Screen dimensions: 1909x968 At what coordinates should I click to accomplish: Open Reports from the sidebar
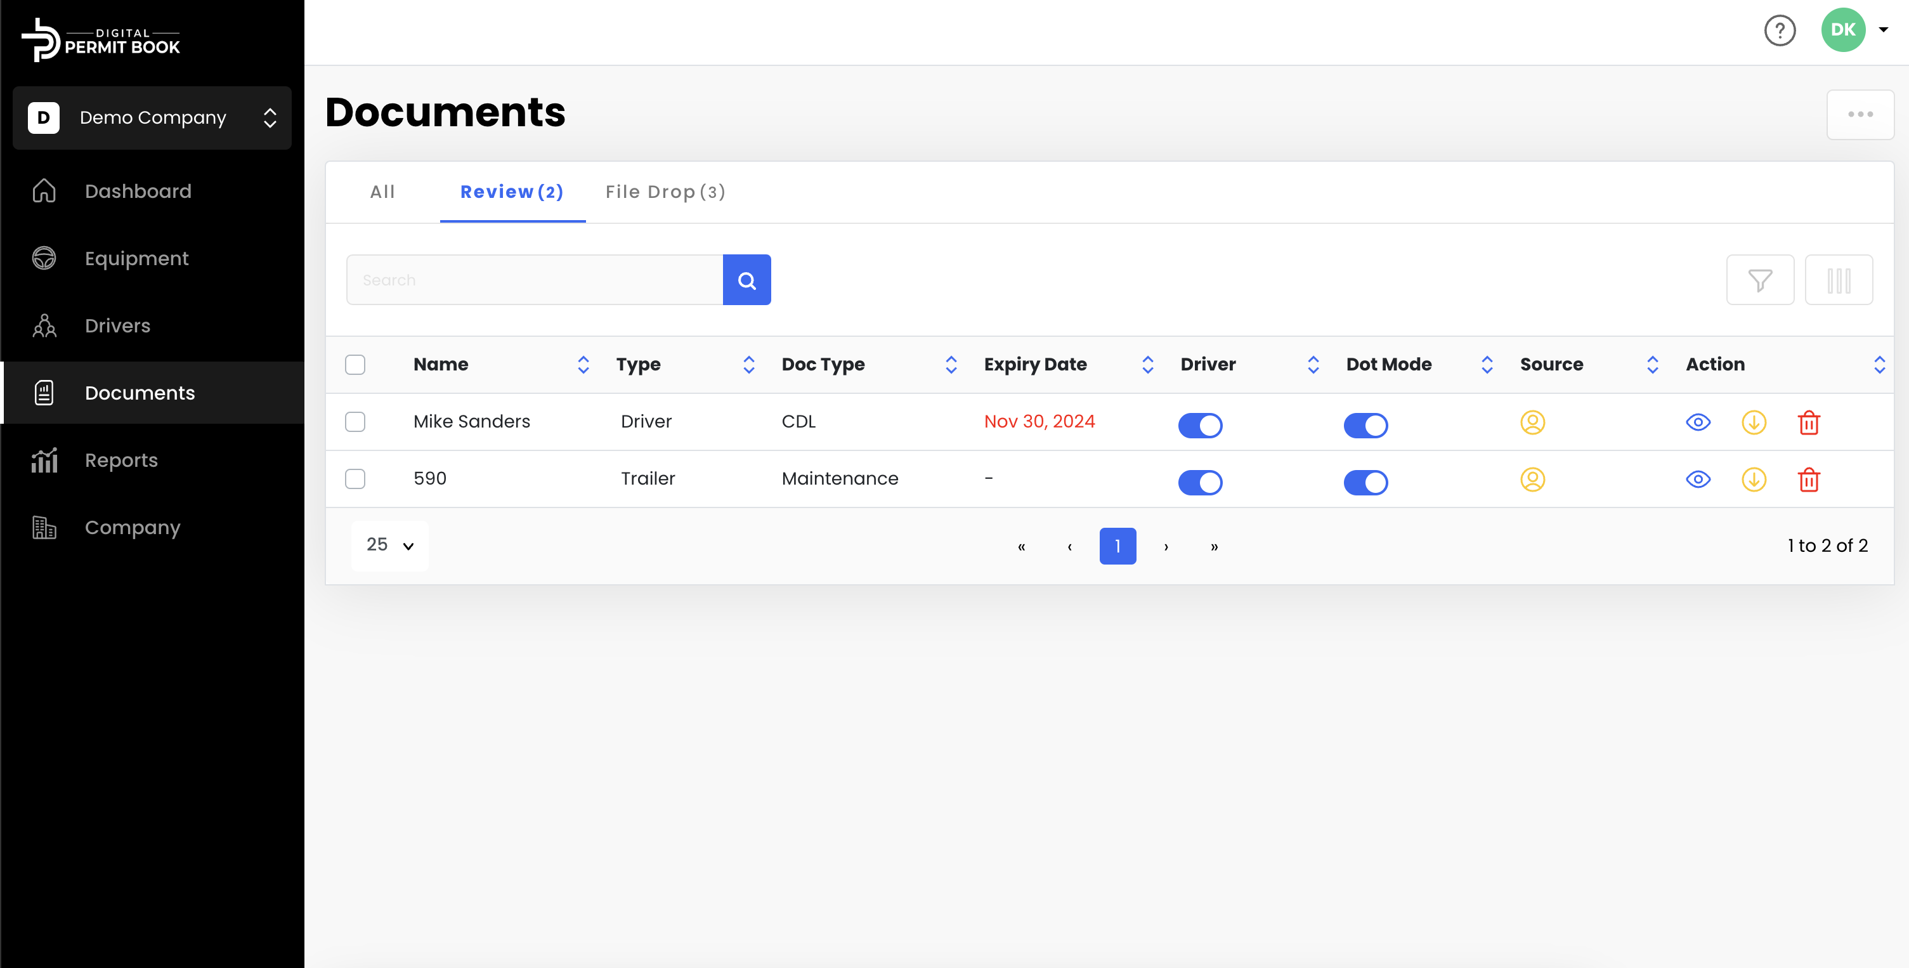(121, 461)
